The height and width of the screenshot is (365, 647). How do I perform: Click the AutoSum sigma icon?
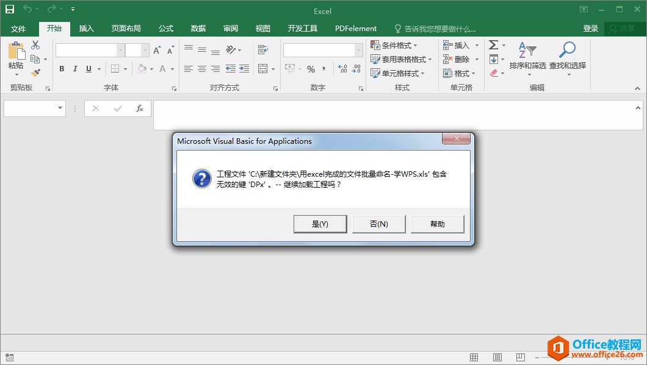(x=494, y=45)
